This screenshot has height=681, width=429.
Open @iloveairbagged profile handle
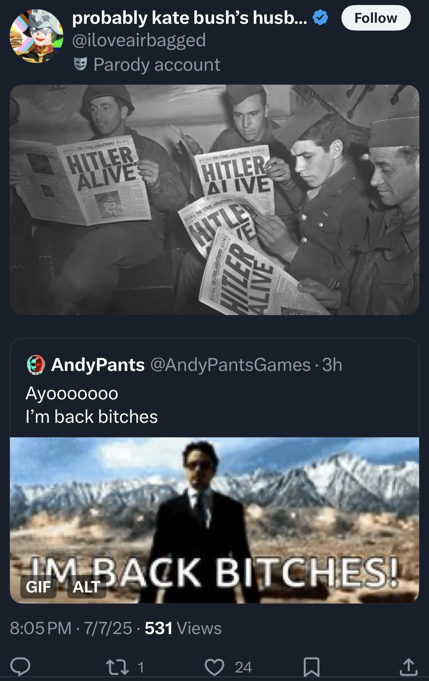tap(139, 40)
